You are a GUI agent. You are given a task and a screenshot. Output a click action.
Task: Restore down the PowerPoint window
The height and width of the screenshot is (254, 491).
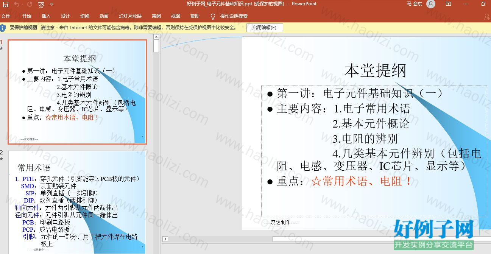(483, 4)
